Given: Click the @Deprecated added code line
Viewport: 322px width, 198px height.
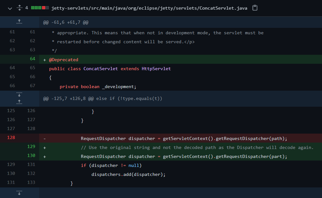Looking at the screenshot, I should (x=64, y=60).
